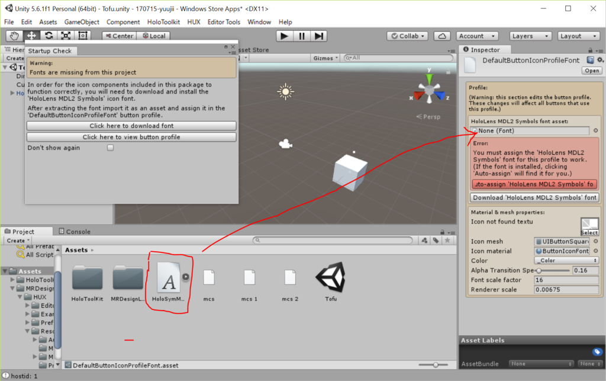Viewport: 606px width, 381px height.
Task: Select the Hand tool
Action: 14,36
